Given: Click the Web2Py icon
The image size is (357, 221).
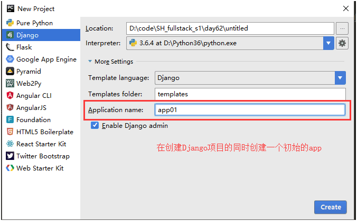Looking at the screenshot, I should tap(10, 84).
